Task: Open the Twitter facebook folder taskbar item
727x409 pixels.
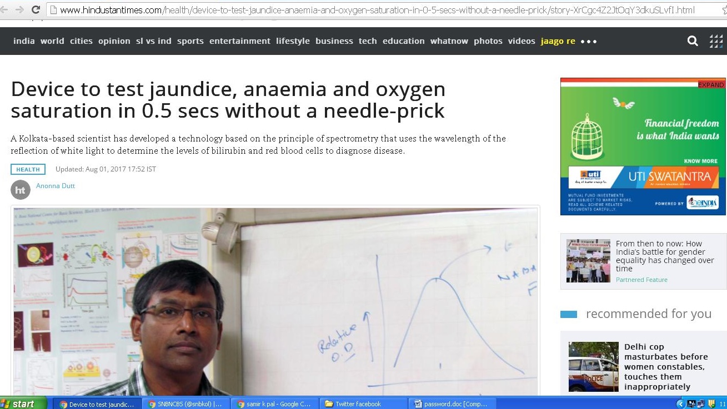Action: tap(363, 404)
